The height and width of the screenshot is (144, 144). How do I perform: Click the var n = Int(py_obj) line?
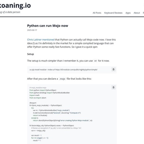38,131
